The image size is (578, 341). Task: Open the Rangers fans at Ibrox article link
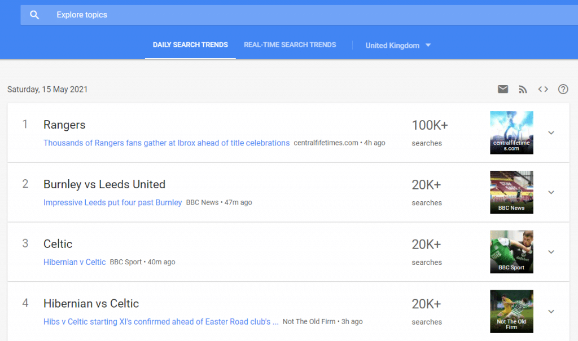point(167,143)
